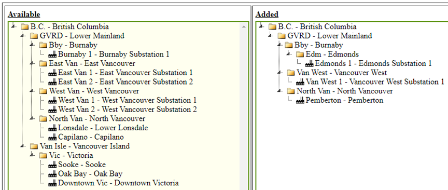
Task: Click substation icon of West Van 2
Action: pyautogui.click(x=52, y=110)
